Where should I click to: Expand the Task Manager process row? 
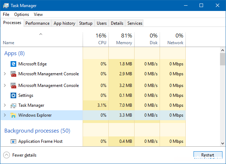coord(5,105)
